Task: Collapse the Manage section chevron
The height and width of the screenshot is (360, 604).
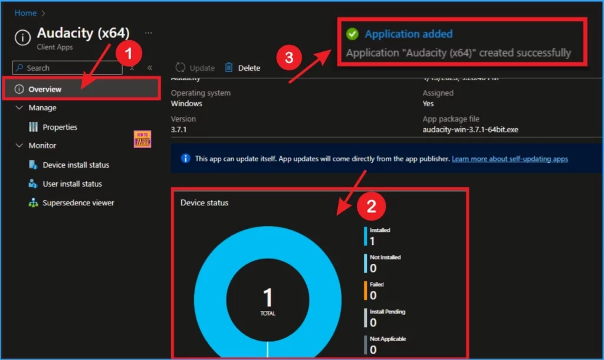Action: pos(19,107)
